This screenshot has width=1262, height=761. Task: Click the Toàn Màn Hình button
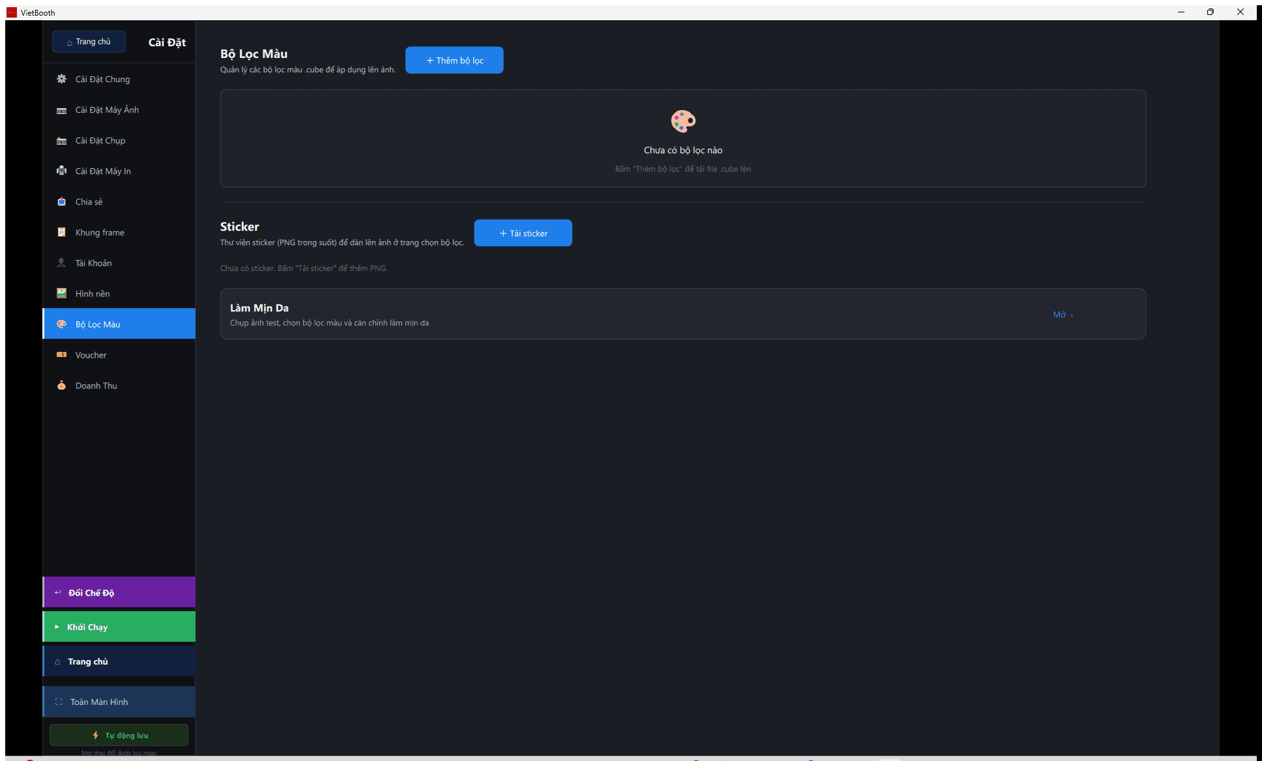(x=119, y=702)
